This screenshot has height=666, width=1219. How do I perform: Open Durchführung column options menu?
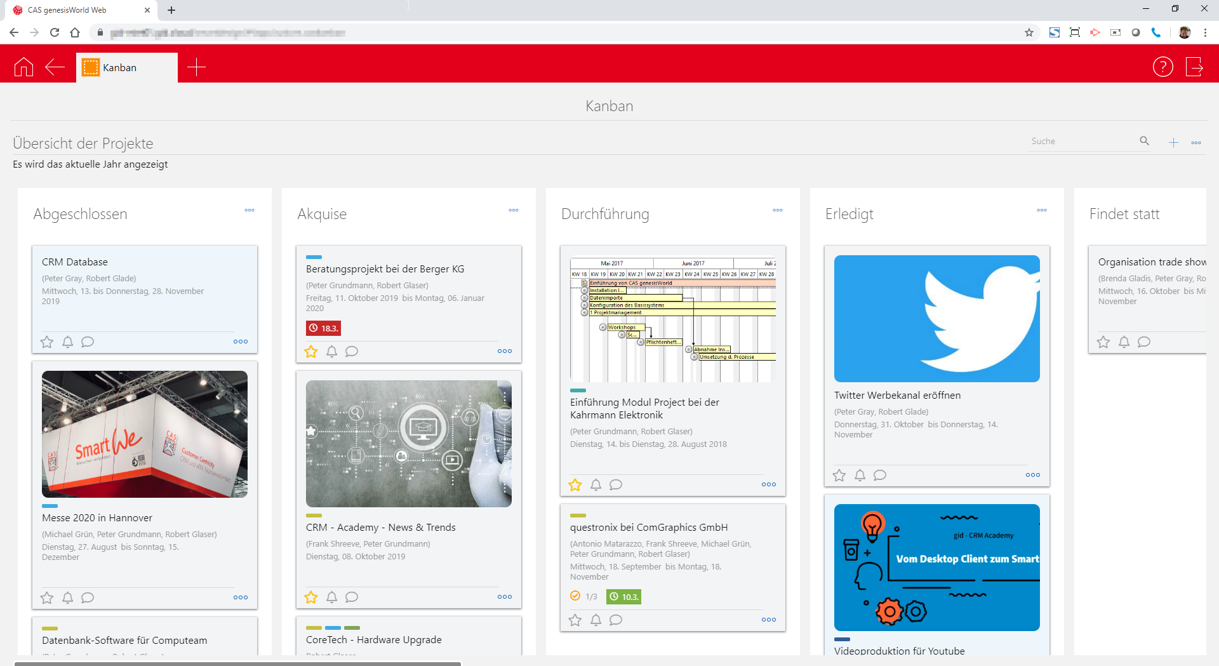(778, 210)
